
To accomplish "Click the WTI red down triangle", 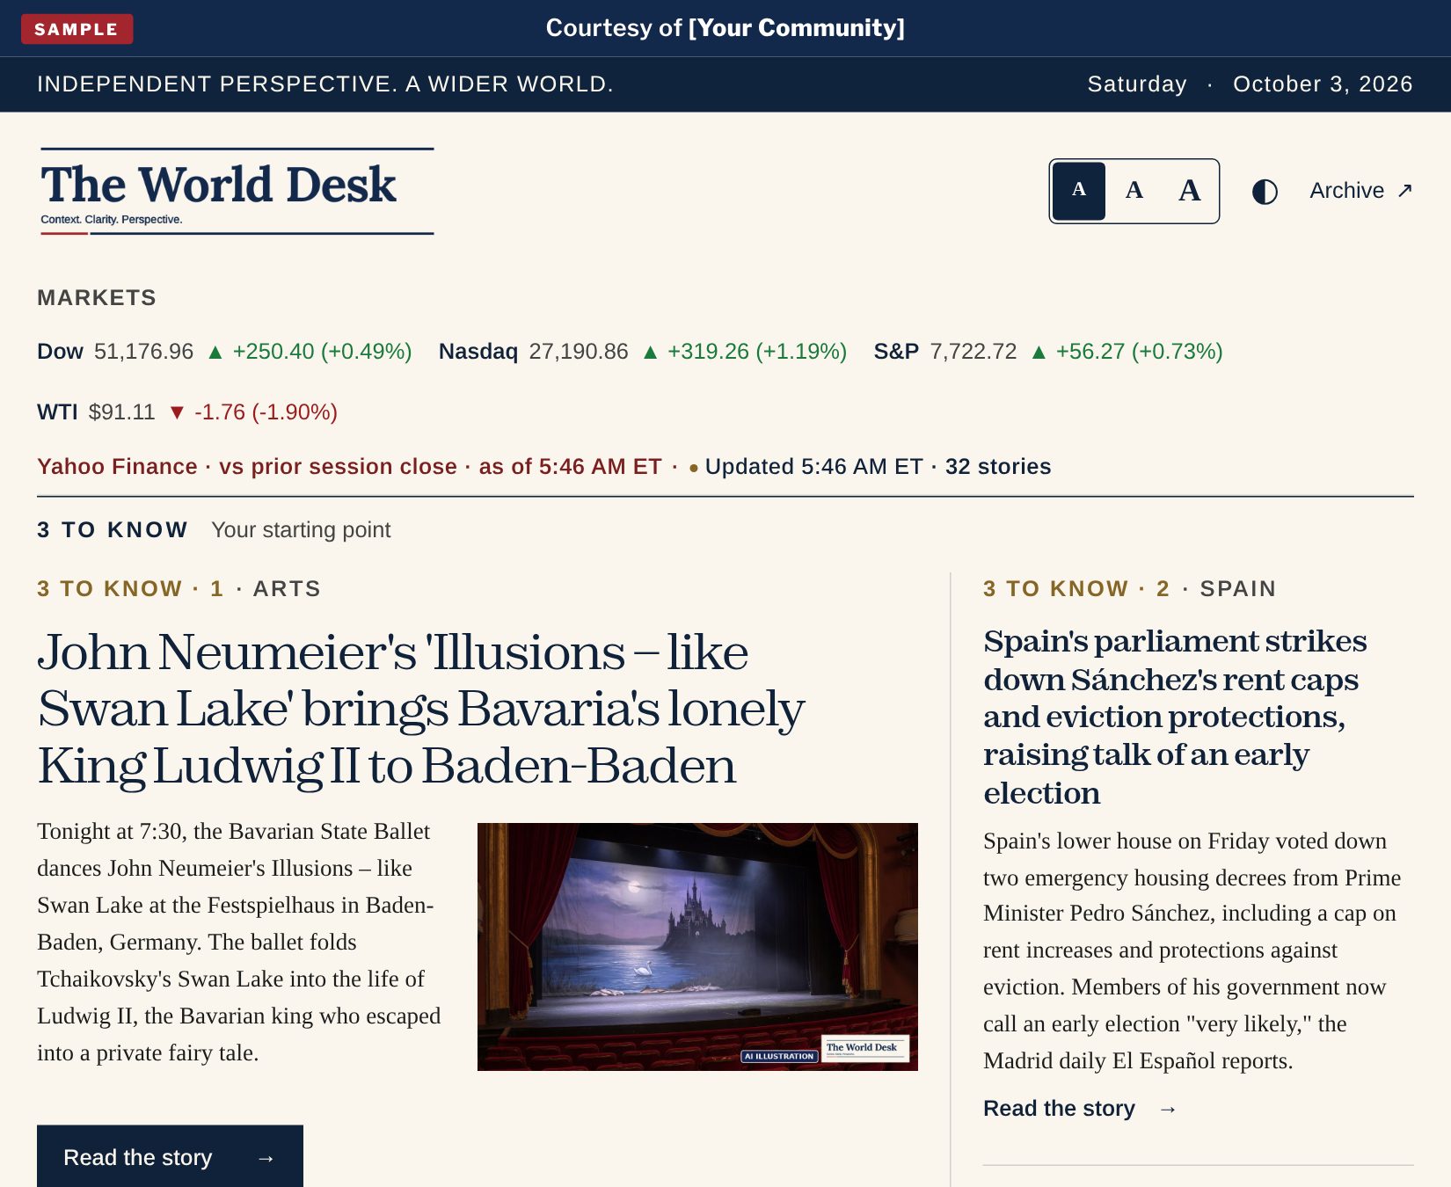I will [177, 412].
